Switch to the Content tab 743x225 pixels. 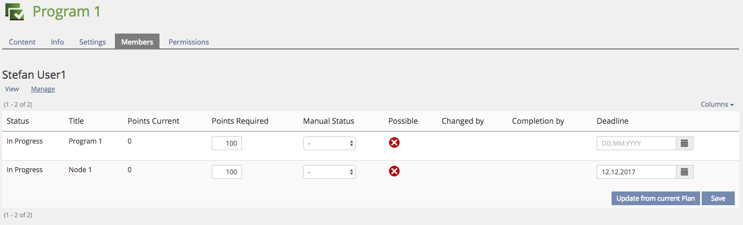coord(22,42)
